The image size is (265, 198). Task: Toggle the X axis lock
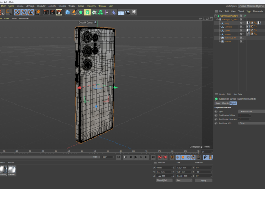tap(18, 13)
